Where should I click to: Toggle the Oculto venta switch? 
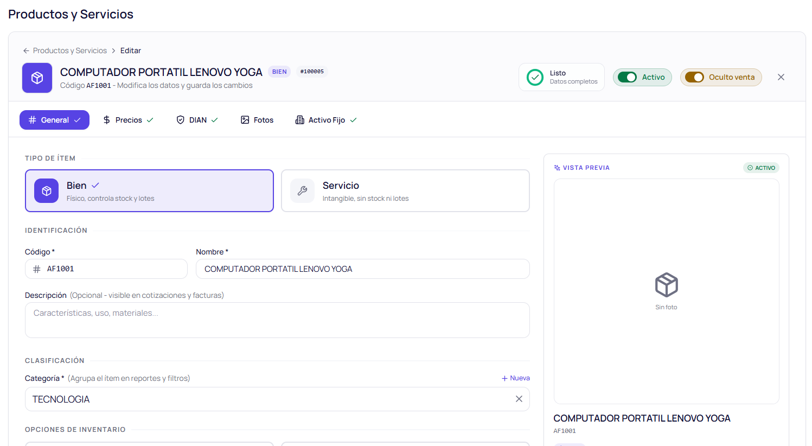pos(694,77)
